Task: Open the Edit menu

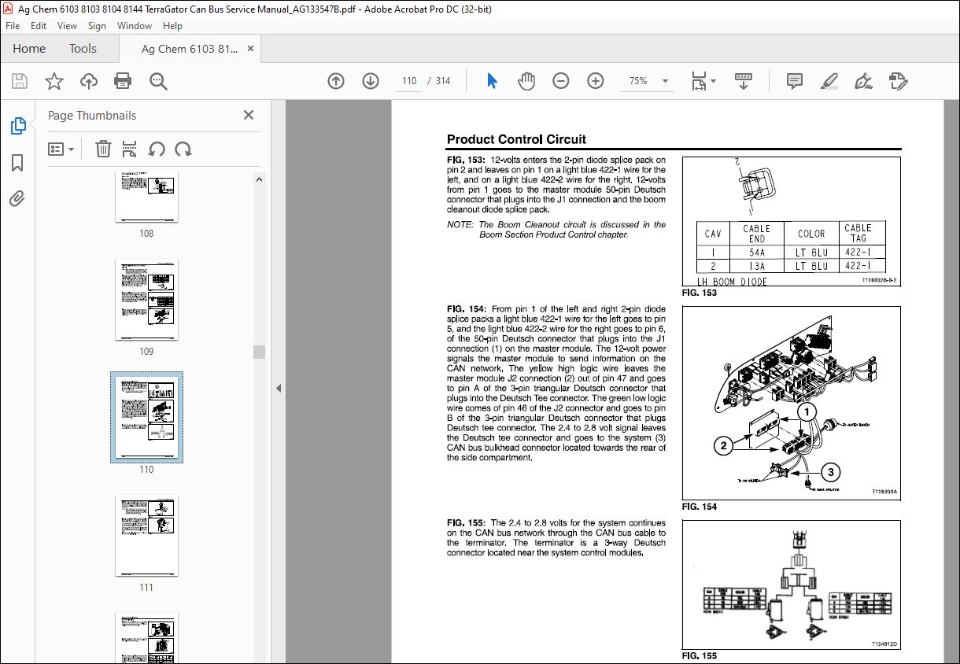Action: (x=39, y=26)
